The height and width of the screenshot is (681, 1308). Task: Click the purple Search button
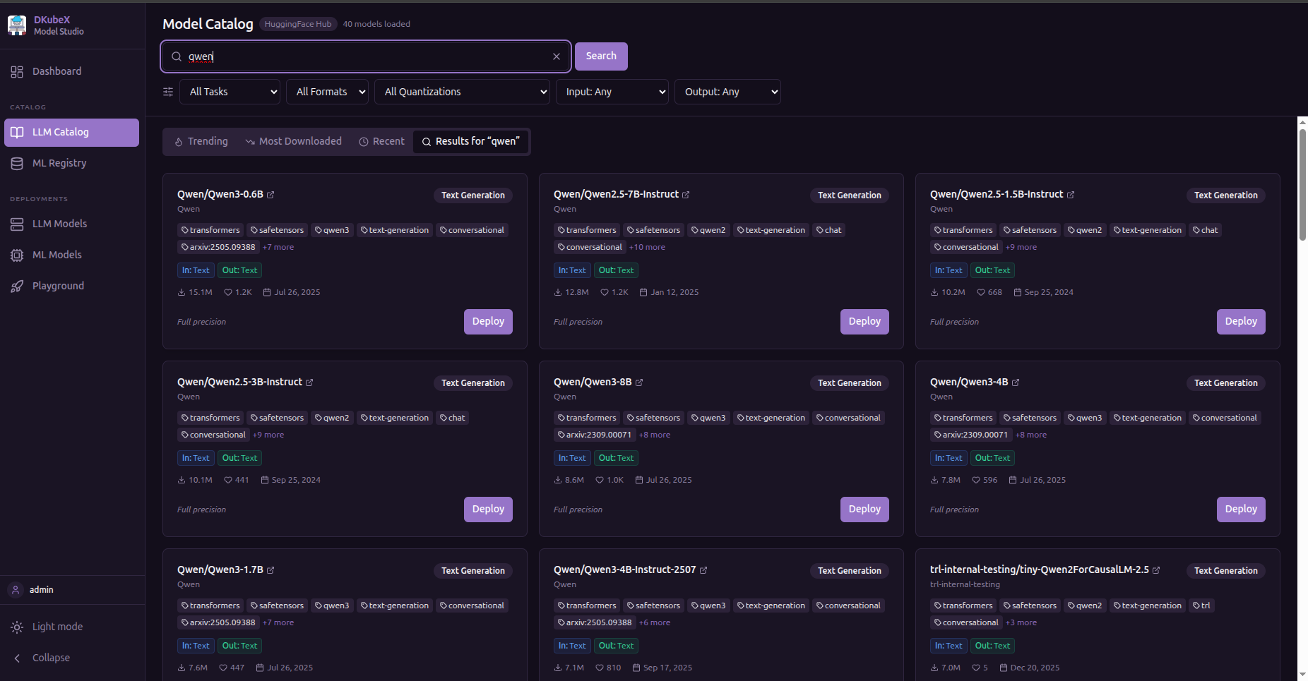601,56
